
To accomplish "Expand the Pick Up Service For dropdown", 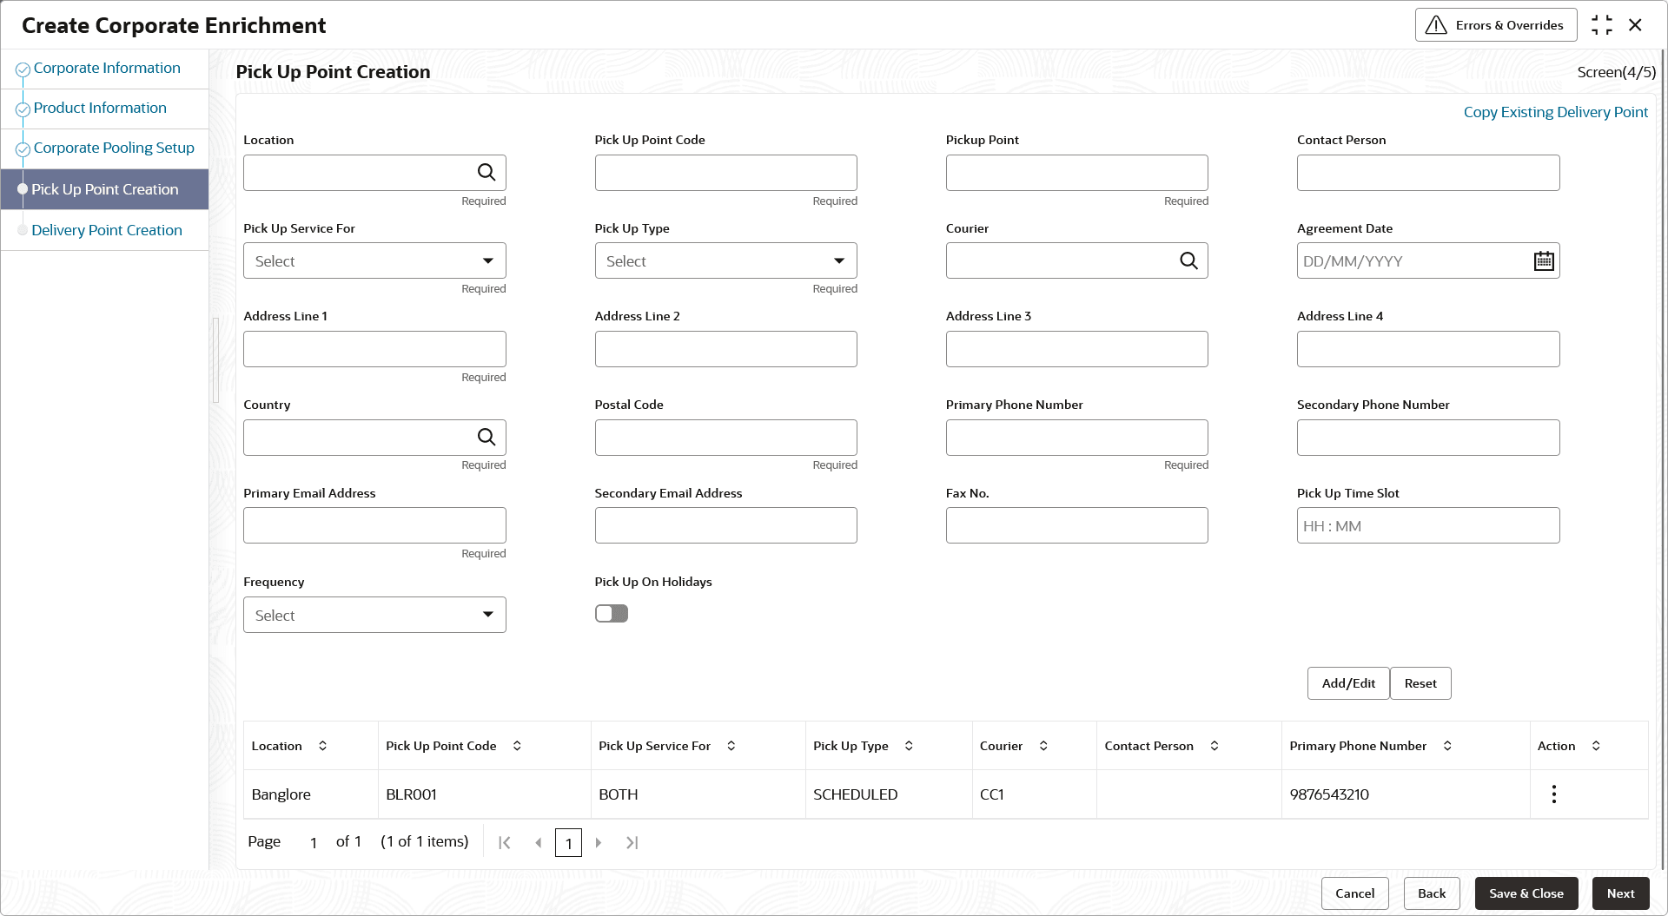I will click(x=374, y=261).
